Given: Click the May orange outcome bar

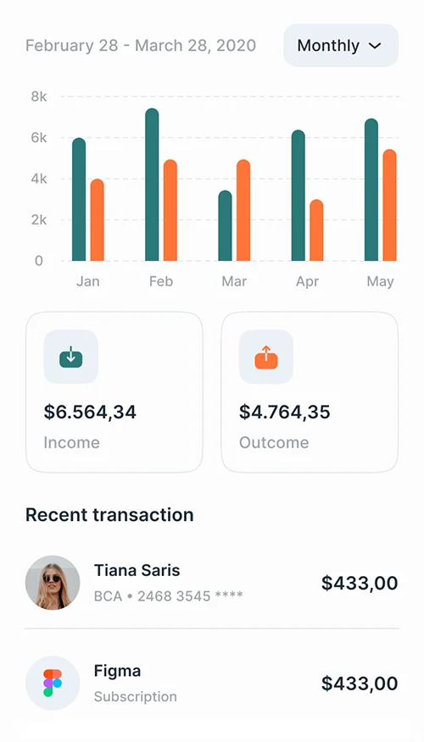Looking at the screenshot, I should tap(389, 205).
